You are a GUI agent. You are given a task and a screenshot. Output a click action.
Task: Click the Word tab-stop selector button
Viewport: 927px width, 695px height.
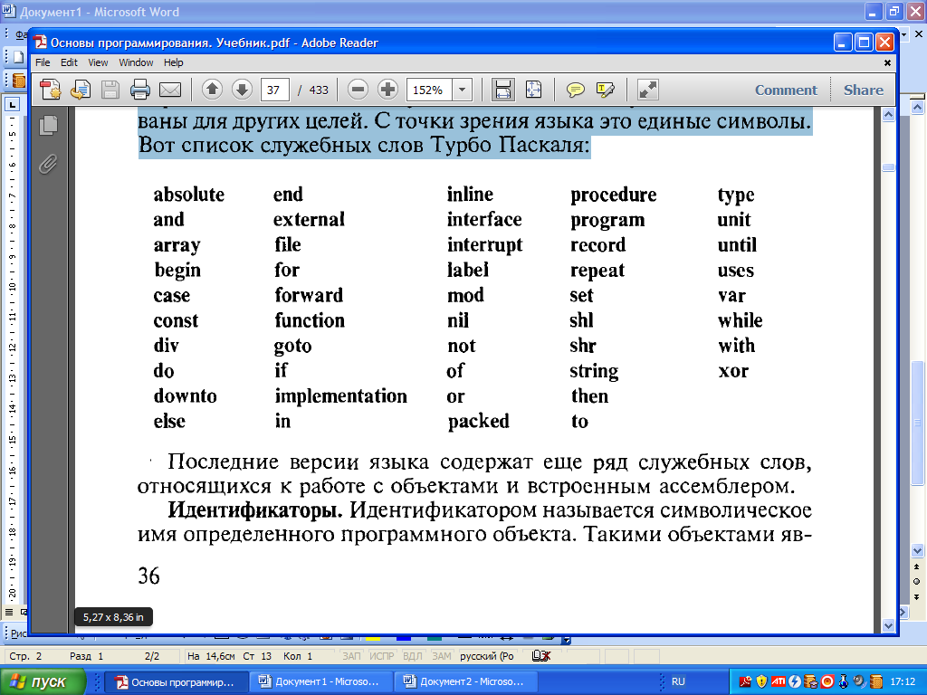(x=12, y=105)
